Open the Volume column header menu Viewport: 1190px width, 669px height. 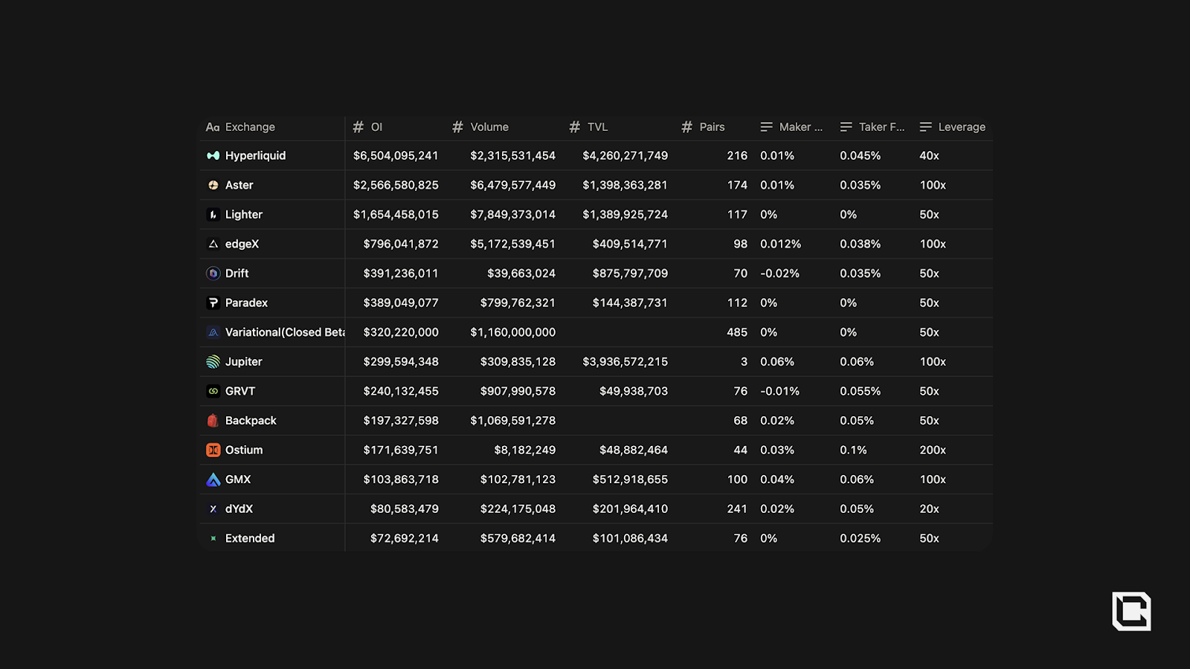[x=489, y=127]
